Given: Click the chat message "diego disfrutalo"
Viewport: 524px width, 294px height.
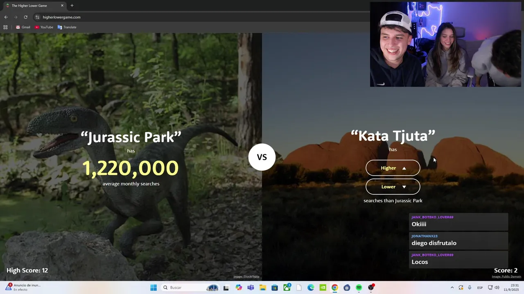Looking at the screenshot, I should 434,243.
